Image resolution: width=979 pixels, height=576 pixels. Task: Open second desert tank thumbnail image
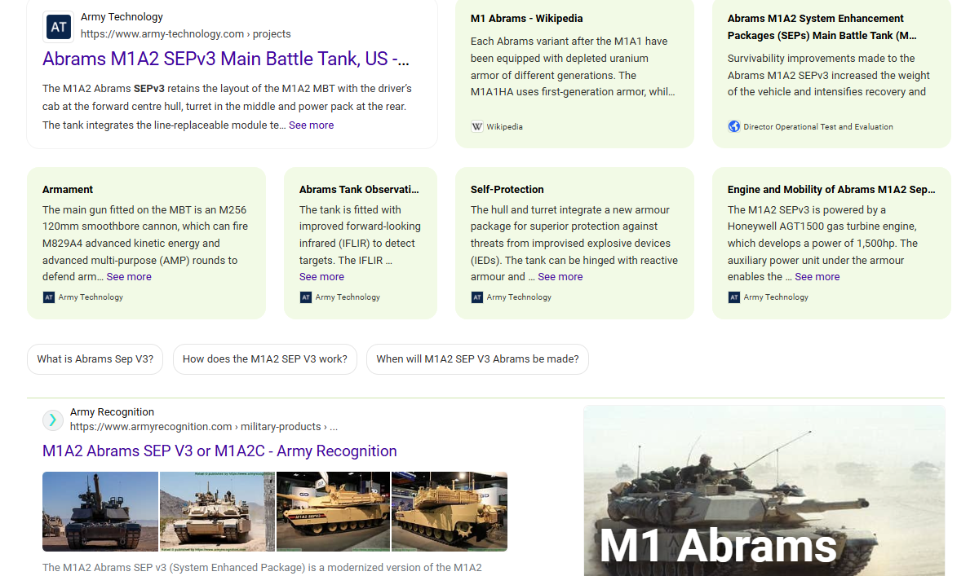[x=217, y=512]
